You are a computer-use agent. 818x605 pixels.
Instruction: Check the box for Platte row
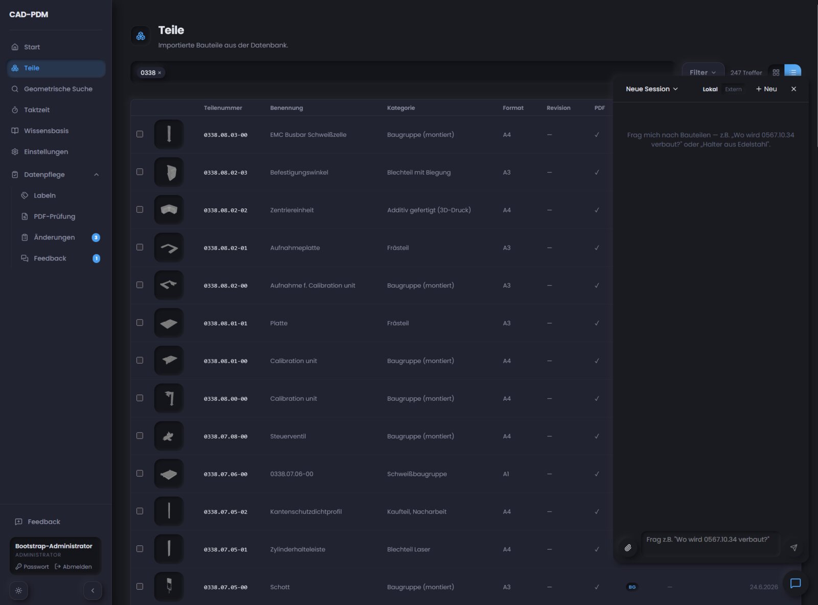click(x=140, y=323)
